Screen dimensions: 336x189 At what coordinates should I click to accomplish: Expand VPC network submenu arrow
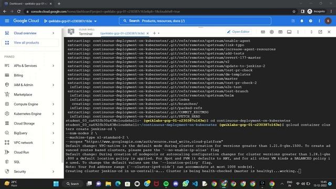click(x=53, y=143)
